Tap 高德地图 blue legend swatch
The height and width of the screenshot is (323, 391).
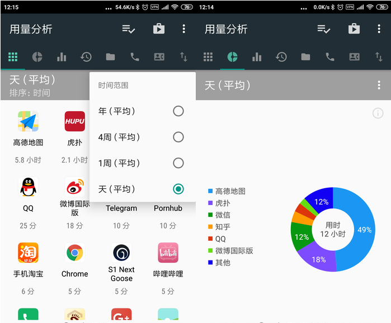click(210, 191)
